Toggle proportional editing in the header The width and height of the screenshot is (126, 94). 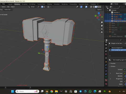point(48,7)
